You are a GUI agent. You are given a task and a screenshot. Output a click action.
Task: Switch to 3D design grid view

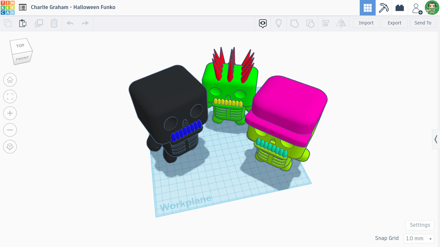tap(368, 8)
